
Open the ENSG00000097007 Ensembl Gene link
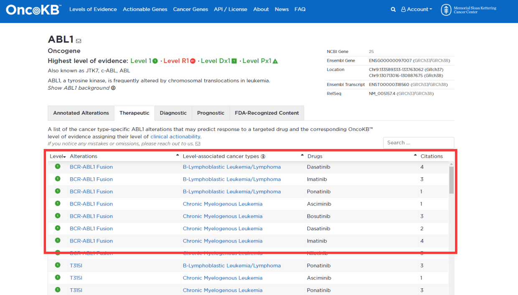(x=390, y=61)
